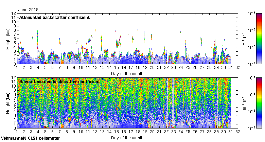The width and height of the screenshot is (265, 142).
Task: Click the high cloud spike near day 22.5 on top plot
Action: pyautogui.click(x=170, y=21)
